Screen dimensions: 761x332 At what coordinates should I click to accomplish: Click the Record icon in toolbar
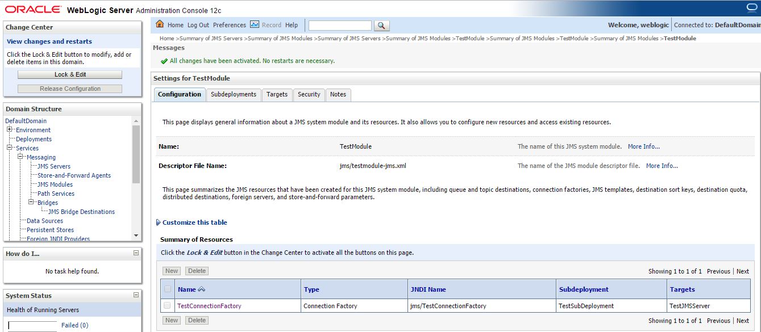255,24
